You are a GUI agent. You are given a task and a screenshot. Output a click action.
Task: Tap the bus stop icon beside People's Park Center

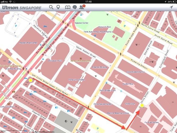tap(41, 45)
